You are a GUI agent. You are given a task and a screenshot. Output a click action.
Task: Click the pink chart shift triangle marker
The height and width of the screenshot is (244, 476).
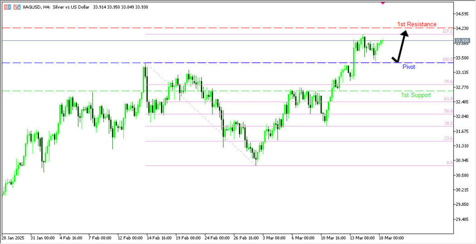point(383,2)
